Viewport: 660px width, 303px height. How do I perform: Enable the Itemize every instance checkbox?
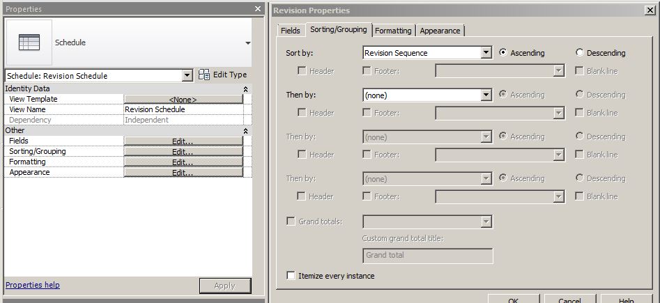(x=291, y=276)
